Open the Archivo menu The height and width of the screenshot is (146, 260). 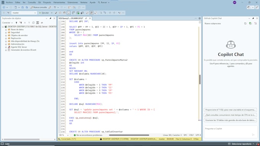tap(9, 2)
